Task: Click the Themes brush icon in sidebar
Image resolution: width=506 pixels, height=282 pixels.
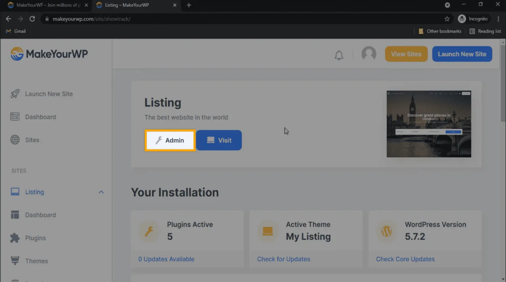Action: tap(15, 261)
